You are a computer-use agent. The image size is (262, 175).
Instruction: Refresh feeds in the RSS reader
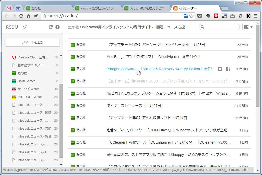[51, 27]
